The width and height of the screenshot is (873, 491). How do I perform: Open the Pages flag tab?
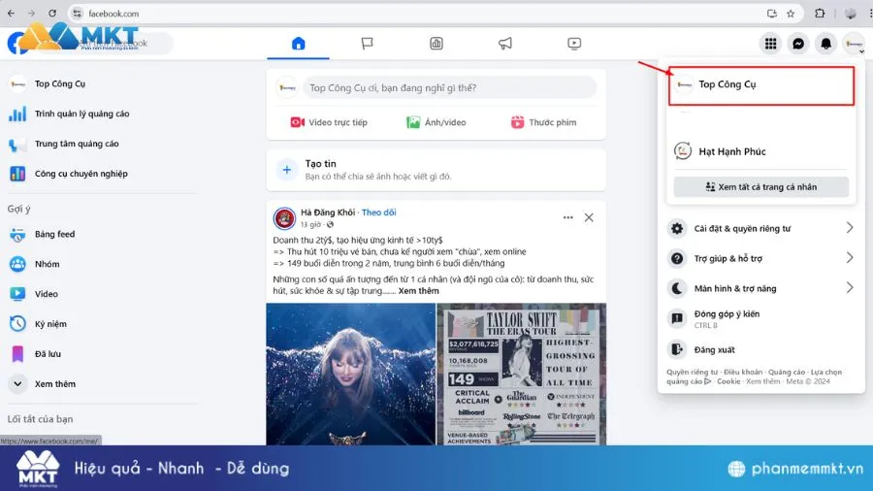367,44
